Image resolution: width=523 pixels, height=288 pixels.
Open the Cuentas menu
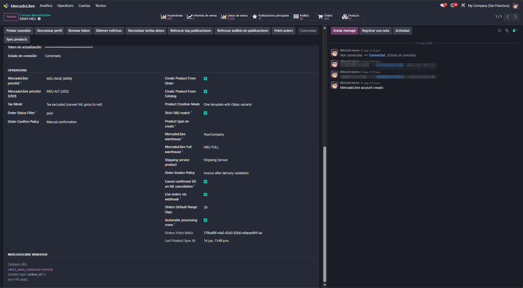[x=84, y=6]
